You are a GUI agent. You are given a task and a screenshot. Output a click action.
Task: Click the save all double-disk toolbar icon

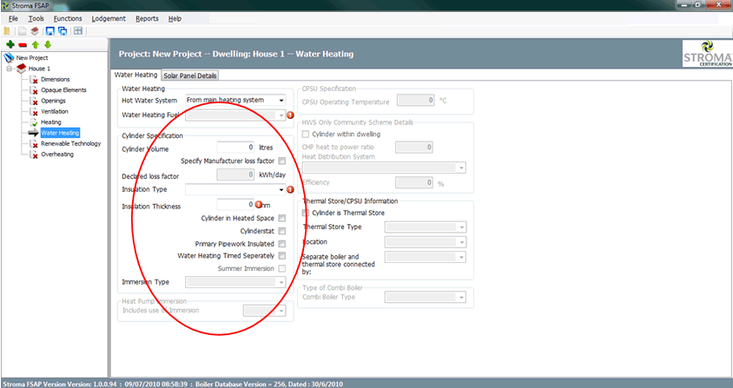click(x=63, y=31)
